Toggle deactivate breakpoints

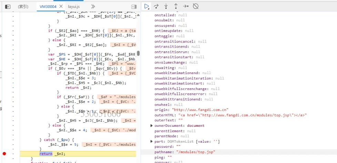click(195, 6)
